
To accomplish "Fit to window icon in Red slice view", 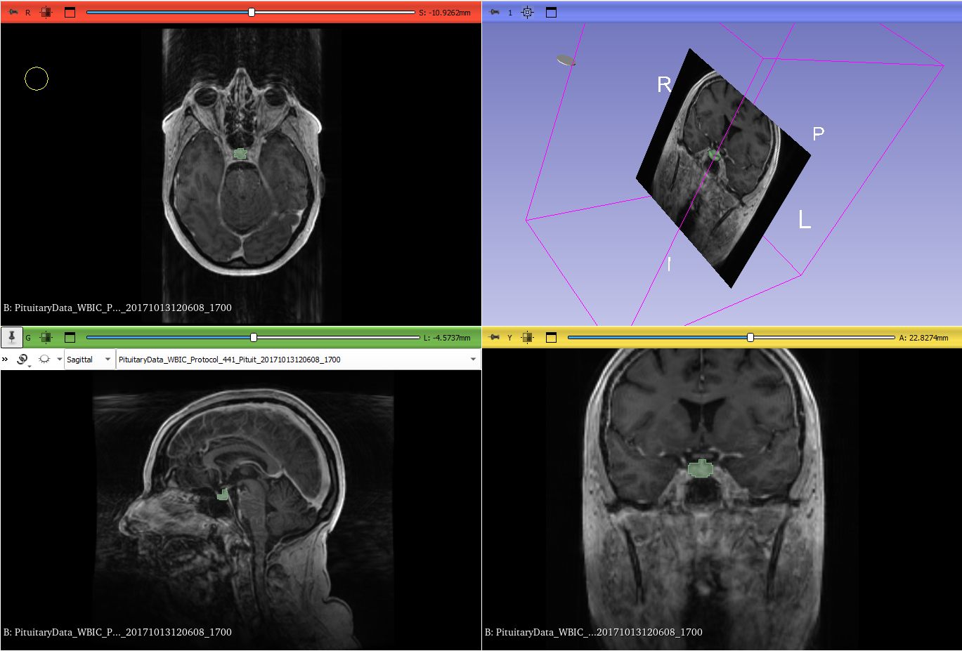I will pos(46,12).
